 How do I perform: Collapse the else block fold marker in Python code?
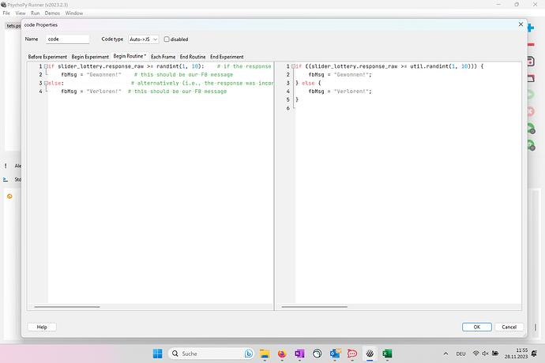pyautogui.click(x=46, y=83)
